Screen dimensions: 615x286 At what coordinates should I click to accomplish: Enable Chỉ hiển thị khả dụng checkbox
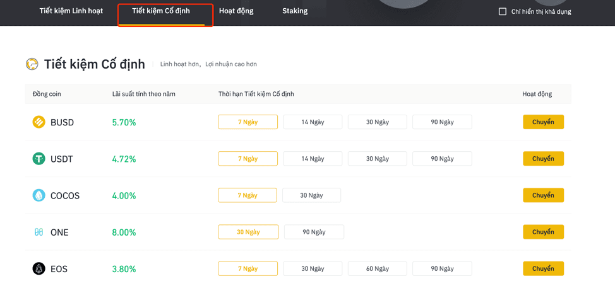[x=503, y=11]
